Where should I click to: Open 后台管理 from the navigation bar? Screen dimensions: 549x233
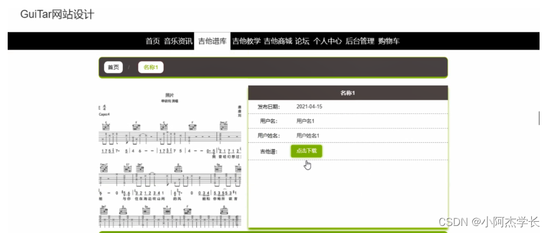[360, 41]
